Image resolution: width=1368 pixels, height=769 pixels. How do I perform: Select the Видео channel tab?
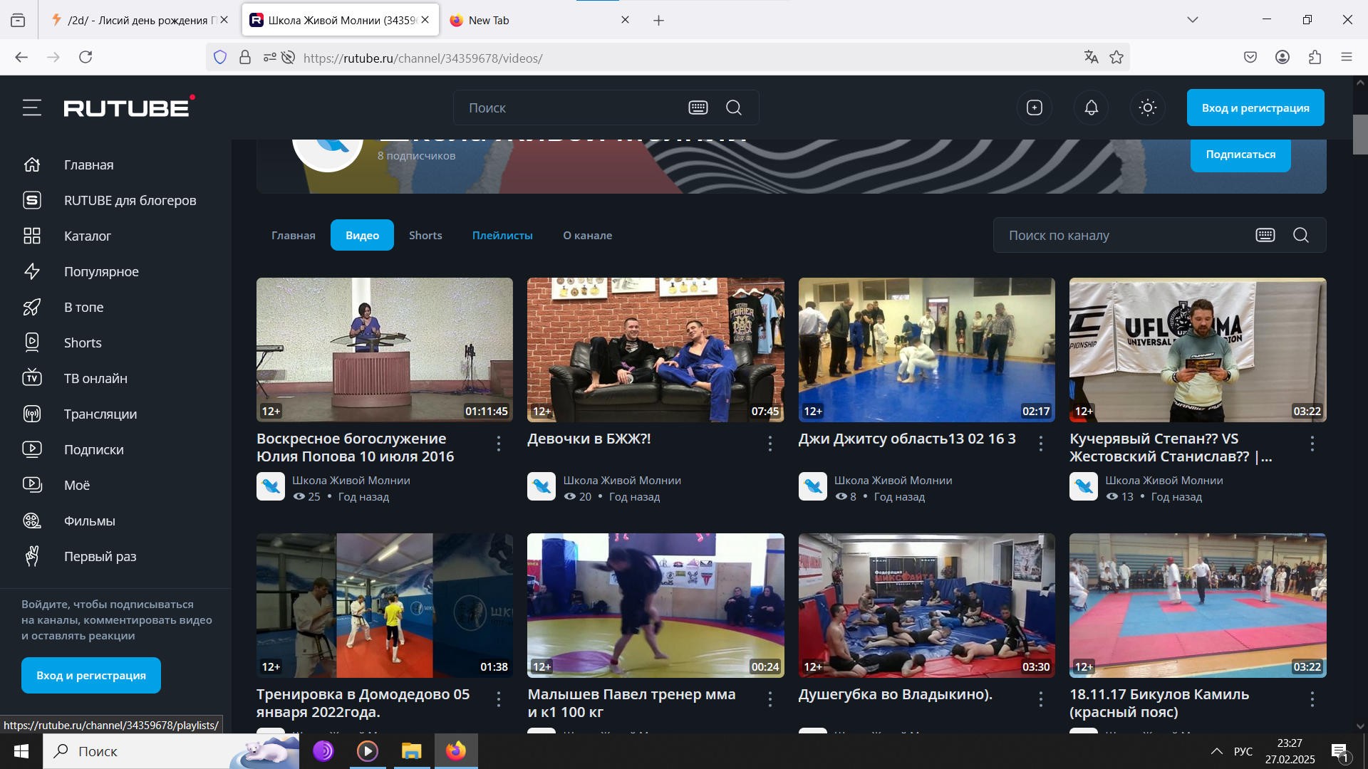[362, 235]
